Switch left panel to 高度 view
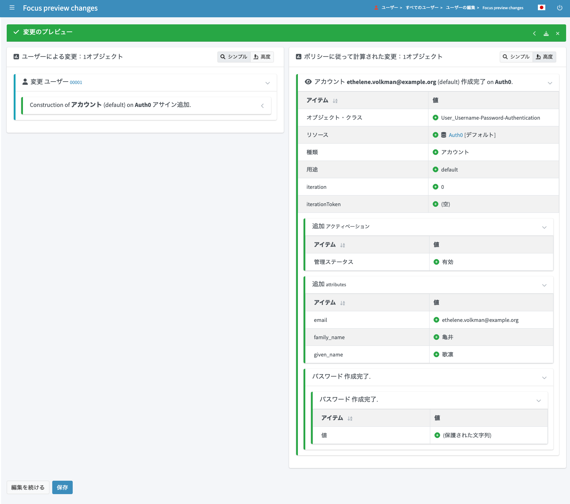The width and height of the screenshot is (570, 504). pos(262,57)
